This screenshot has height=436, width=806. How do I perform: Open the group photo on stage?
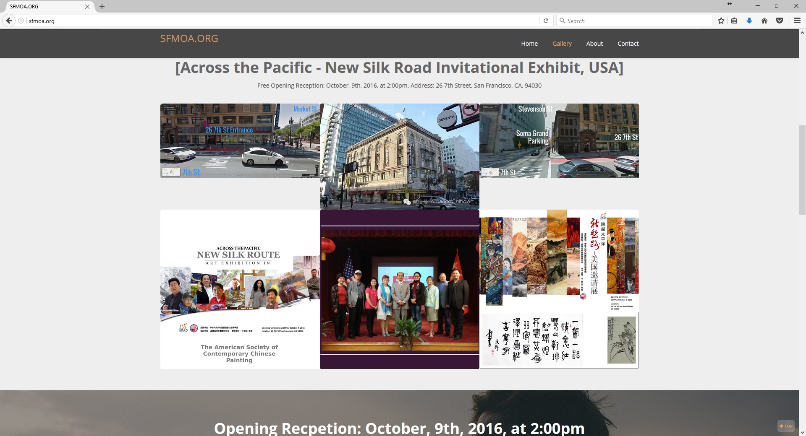(x=400, y=289)
